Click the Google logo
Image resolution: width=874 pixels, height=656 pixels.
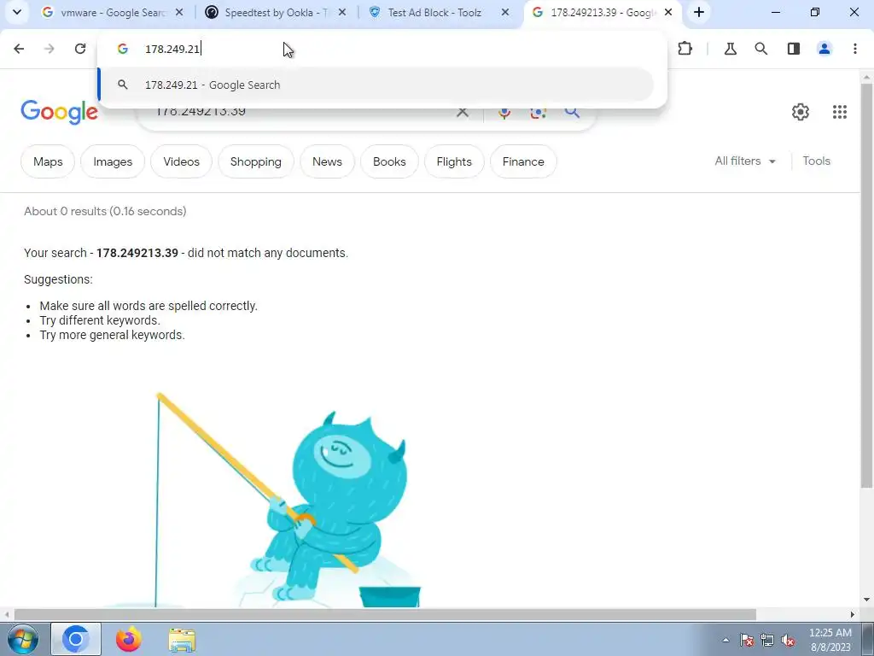pyautogui.click(x=59, y=112)
